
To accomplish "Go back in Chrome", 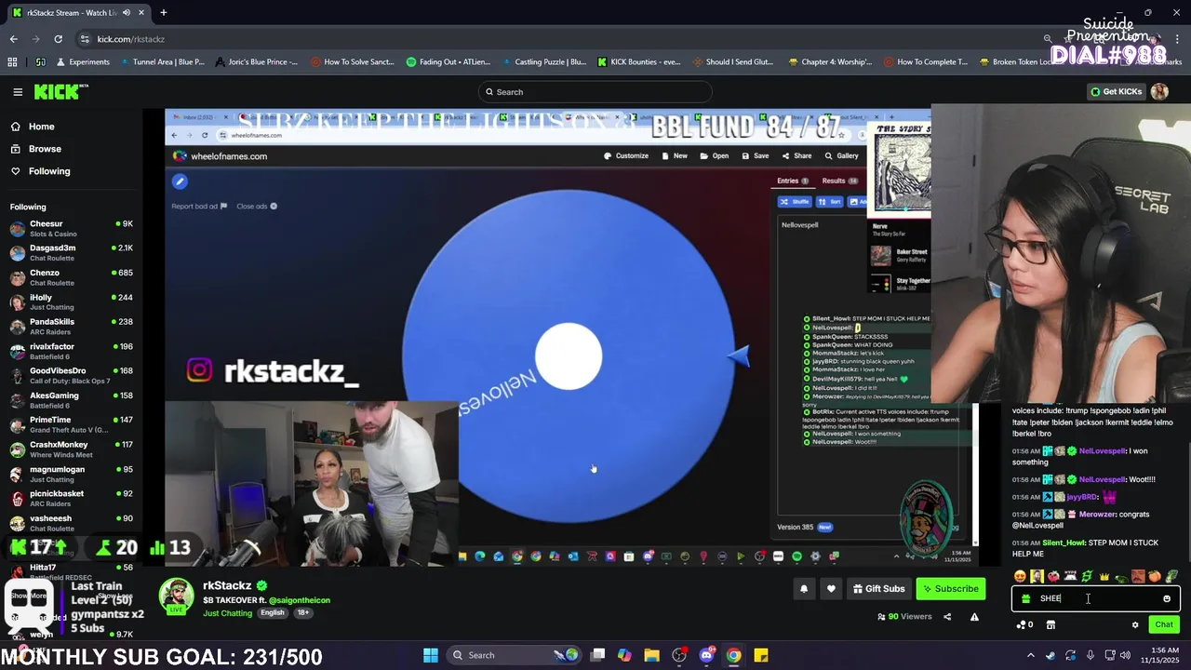I will click(x=13, y=39).
